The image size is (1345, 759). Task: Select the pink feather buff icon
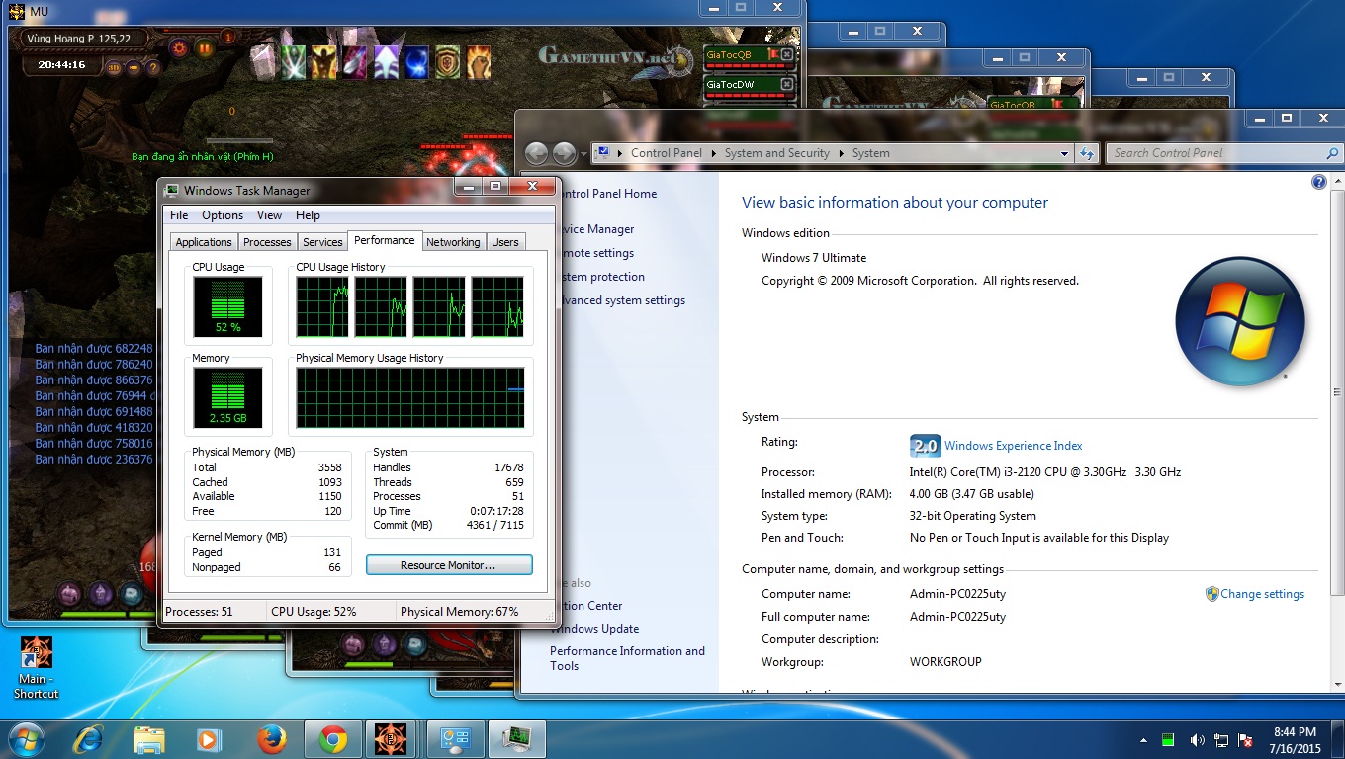click(355, 62)
